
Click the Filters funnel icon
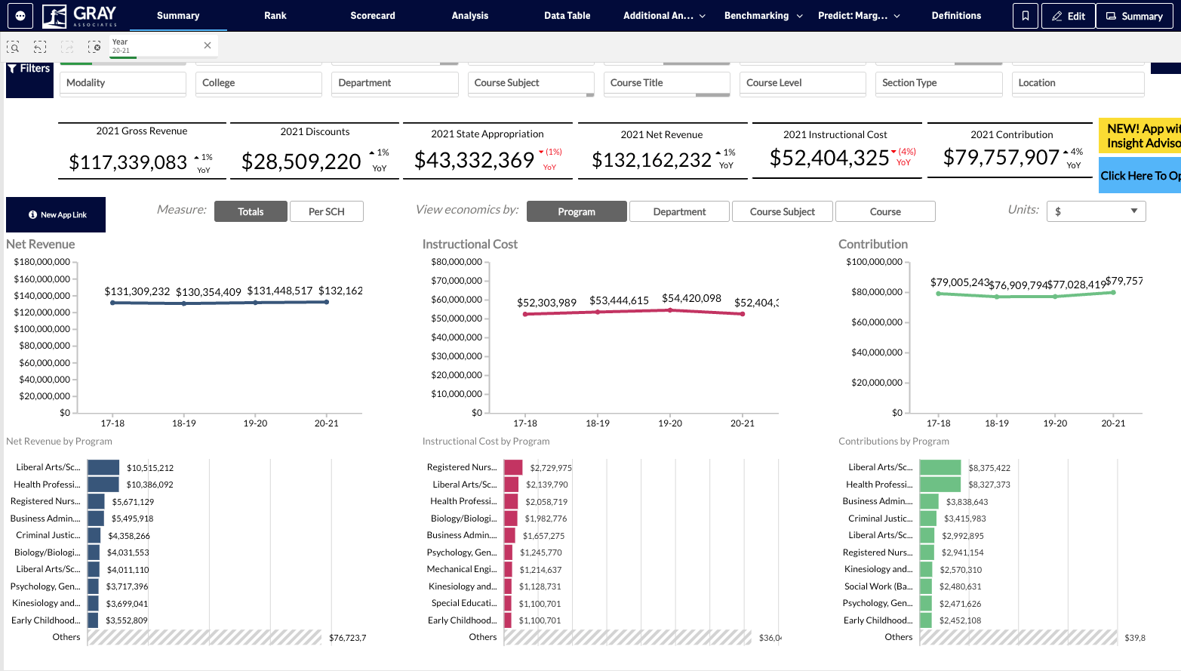[12, 69]
